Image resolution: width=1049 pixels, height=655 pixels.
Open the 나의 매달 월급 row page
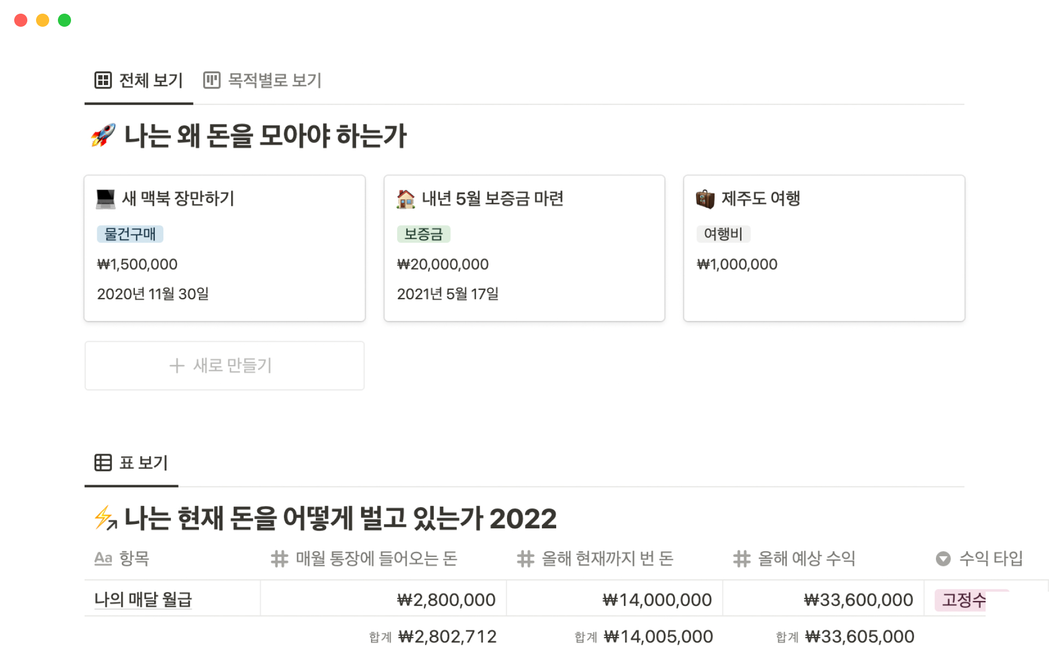[x=143, y=599]
